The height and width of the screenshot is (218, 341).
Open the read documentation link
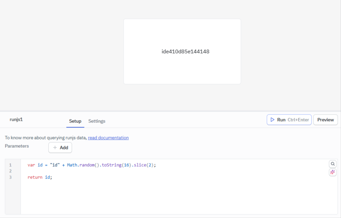[x=108, y=138]
